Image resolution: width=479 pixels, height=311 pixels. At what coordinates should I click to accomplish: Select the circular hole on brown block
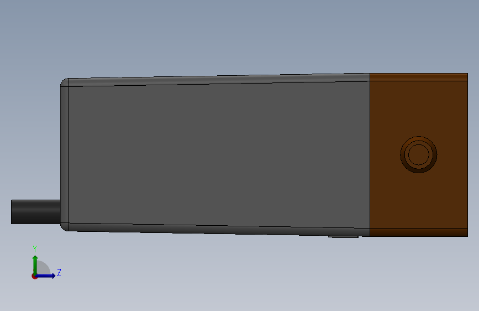coord(419,154)
